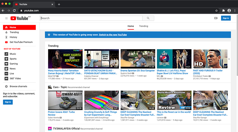Image resolution: width=238 pixels, height=132 pixels.
Task: Click the 360° Video icon
Action: click(6, 79)
